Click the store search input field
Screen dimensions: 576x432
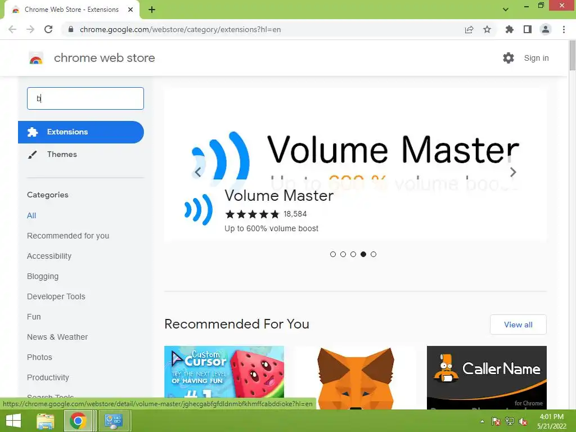coord(85,98)
